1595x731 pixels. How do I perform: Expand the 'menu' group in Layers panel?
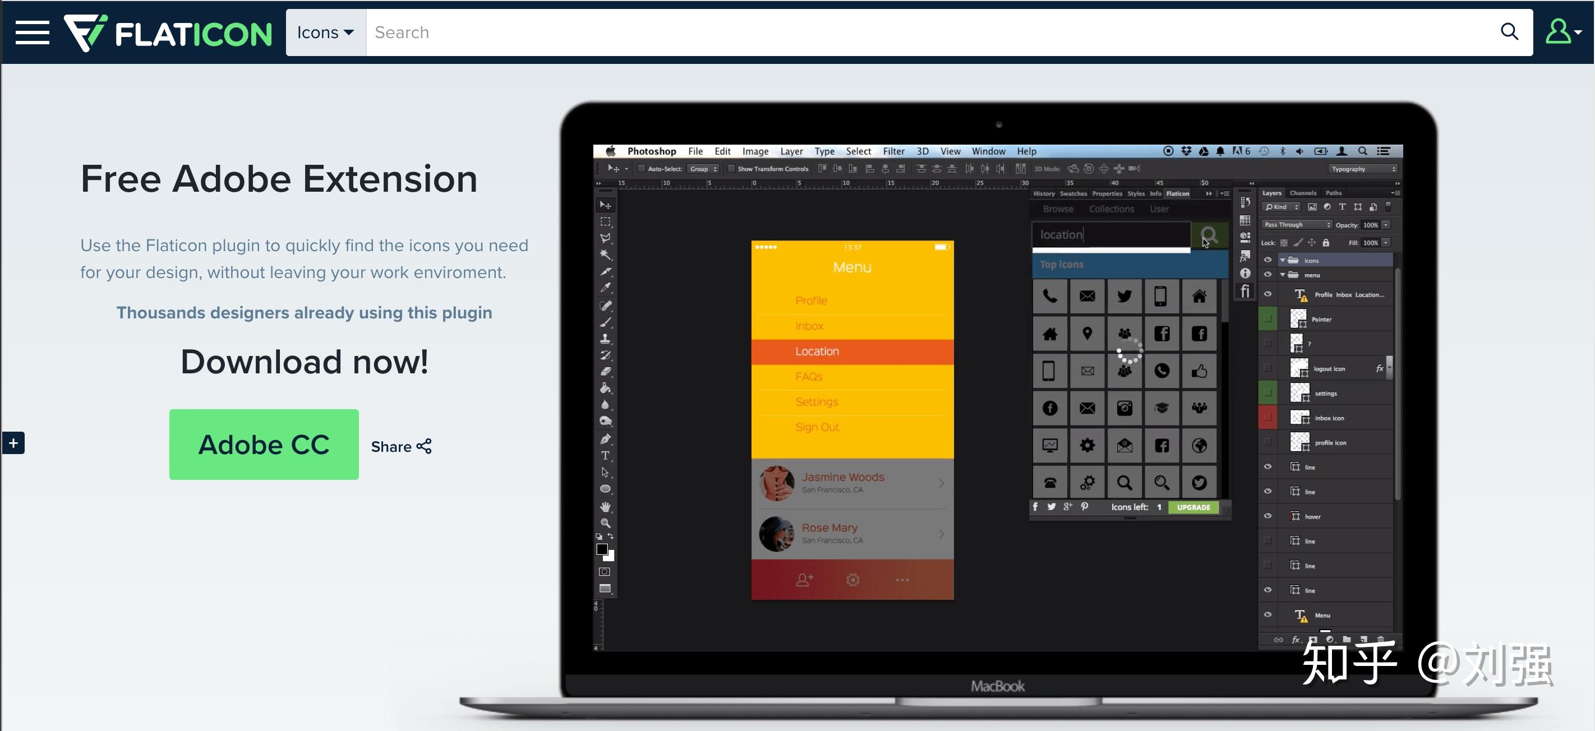(x=1281, y=274)
